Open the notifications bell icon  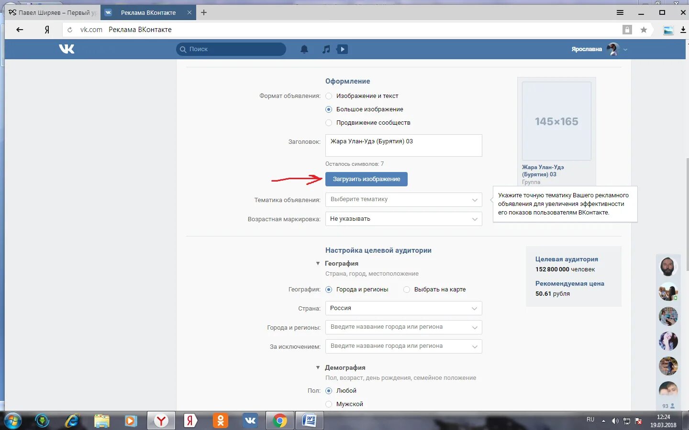tap(304, 49)
